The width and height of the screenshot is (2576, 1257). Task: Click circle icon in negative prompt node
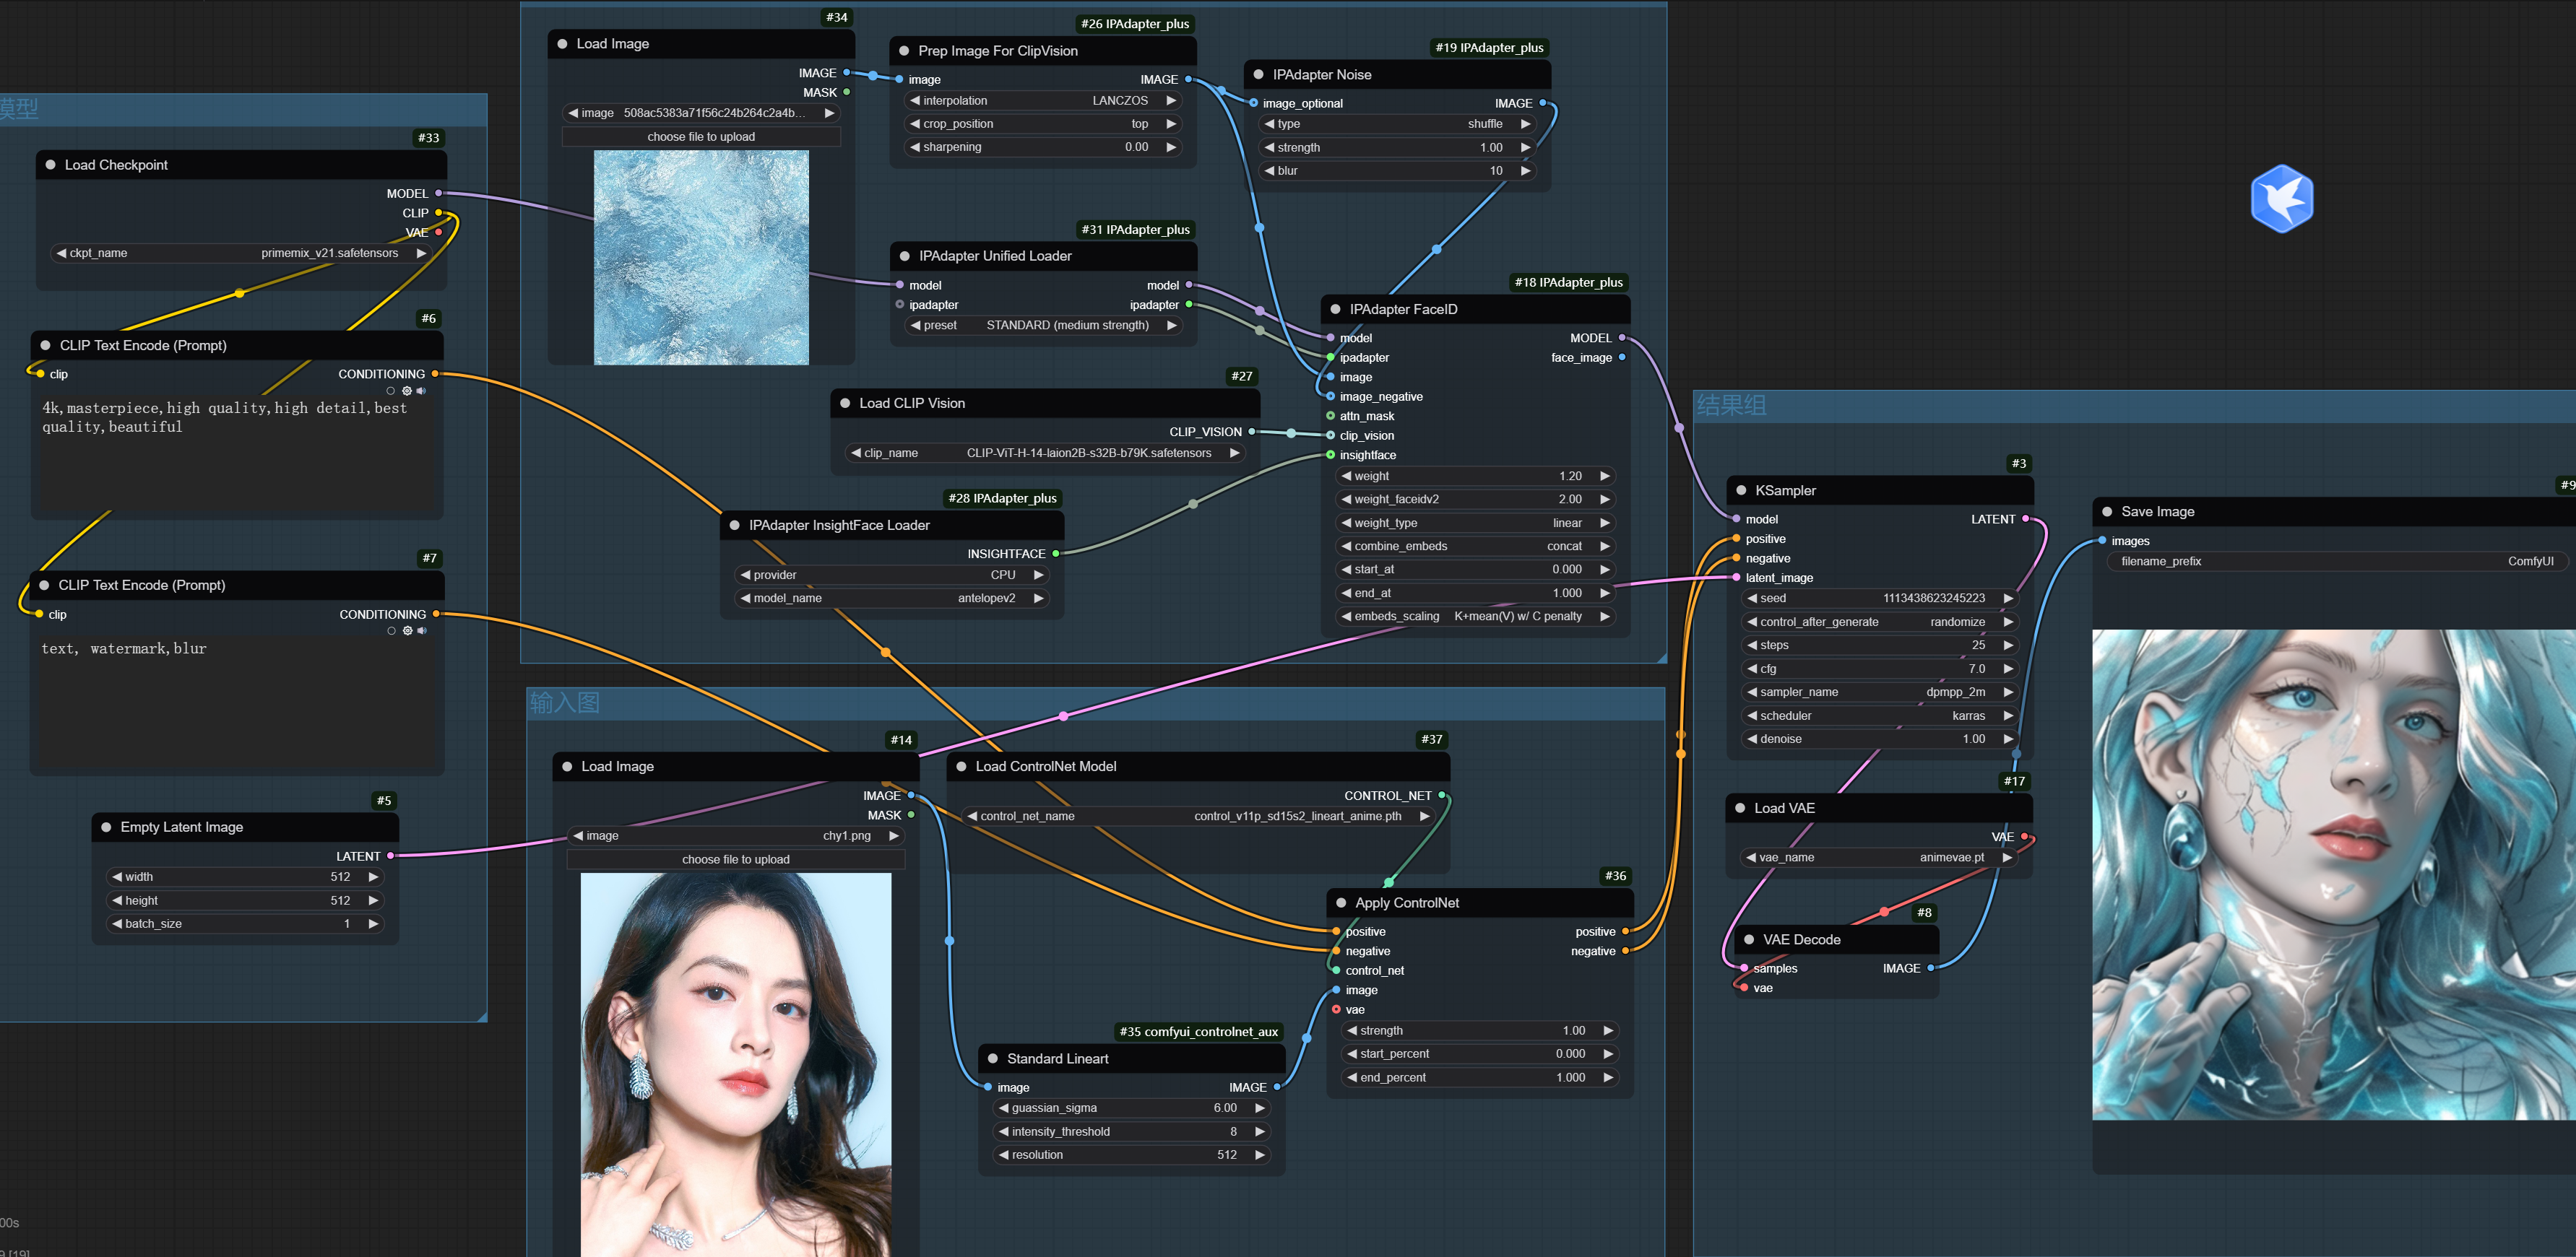pos(392,630)
